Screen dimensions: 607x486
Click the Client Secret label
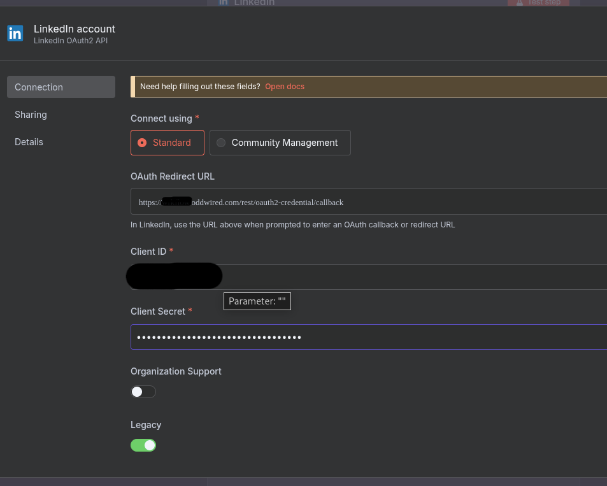[158, 311]
